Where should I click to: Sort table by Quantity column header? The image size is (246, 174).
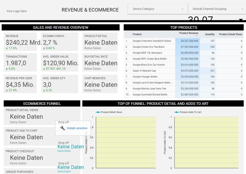pyautogui.click(x=210, y=34)
